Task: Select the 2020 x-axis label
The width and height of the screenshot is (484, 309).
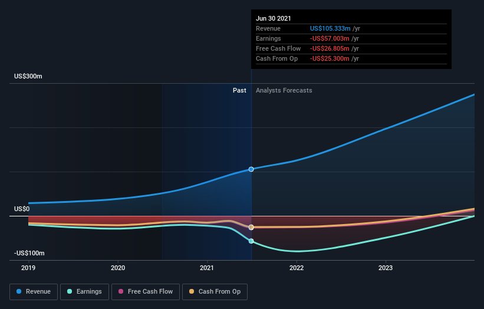Action: pyautogui.click(x=118, y=268)
